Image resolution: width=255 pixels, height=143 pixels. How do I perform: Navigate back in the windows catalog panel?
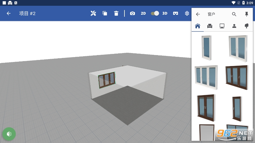pyautogui.click(x=198, y=14)
